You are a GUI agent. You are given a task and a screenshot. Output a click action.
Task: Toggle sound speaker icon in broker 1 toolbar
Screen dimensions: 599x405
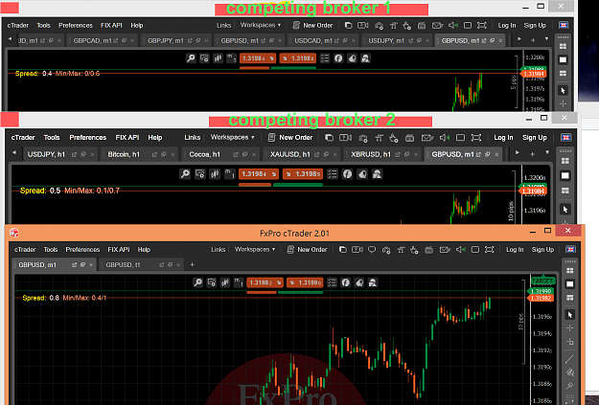coord(453,26)
